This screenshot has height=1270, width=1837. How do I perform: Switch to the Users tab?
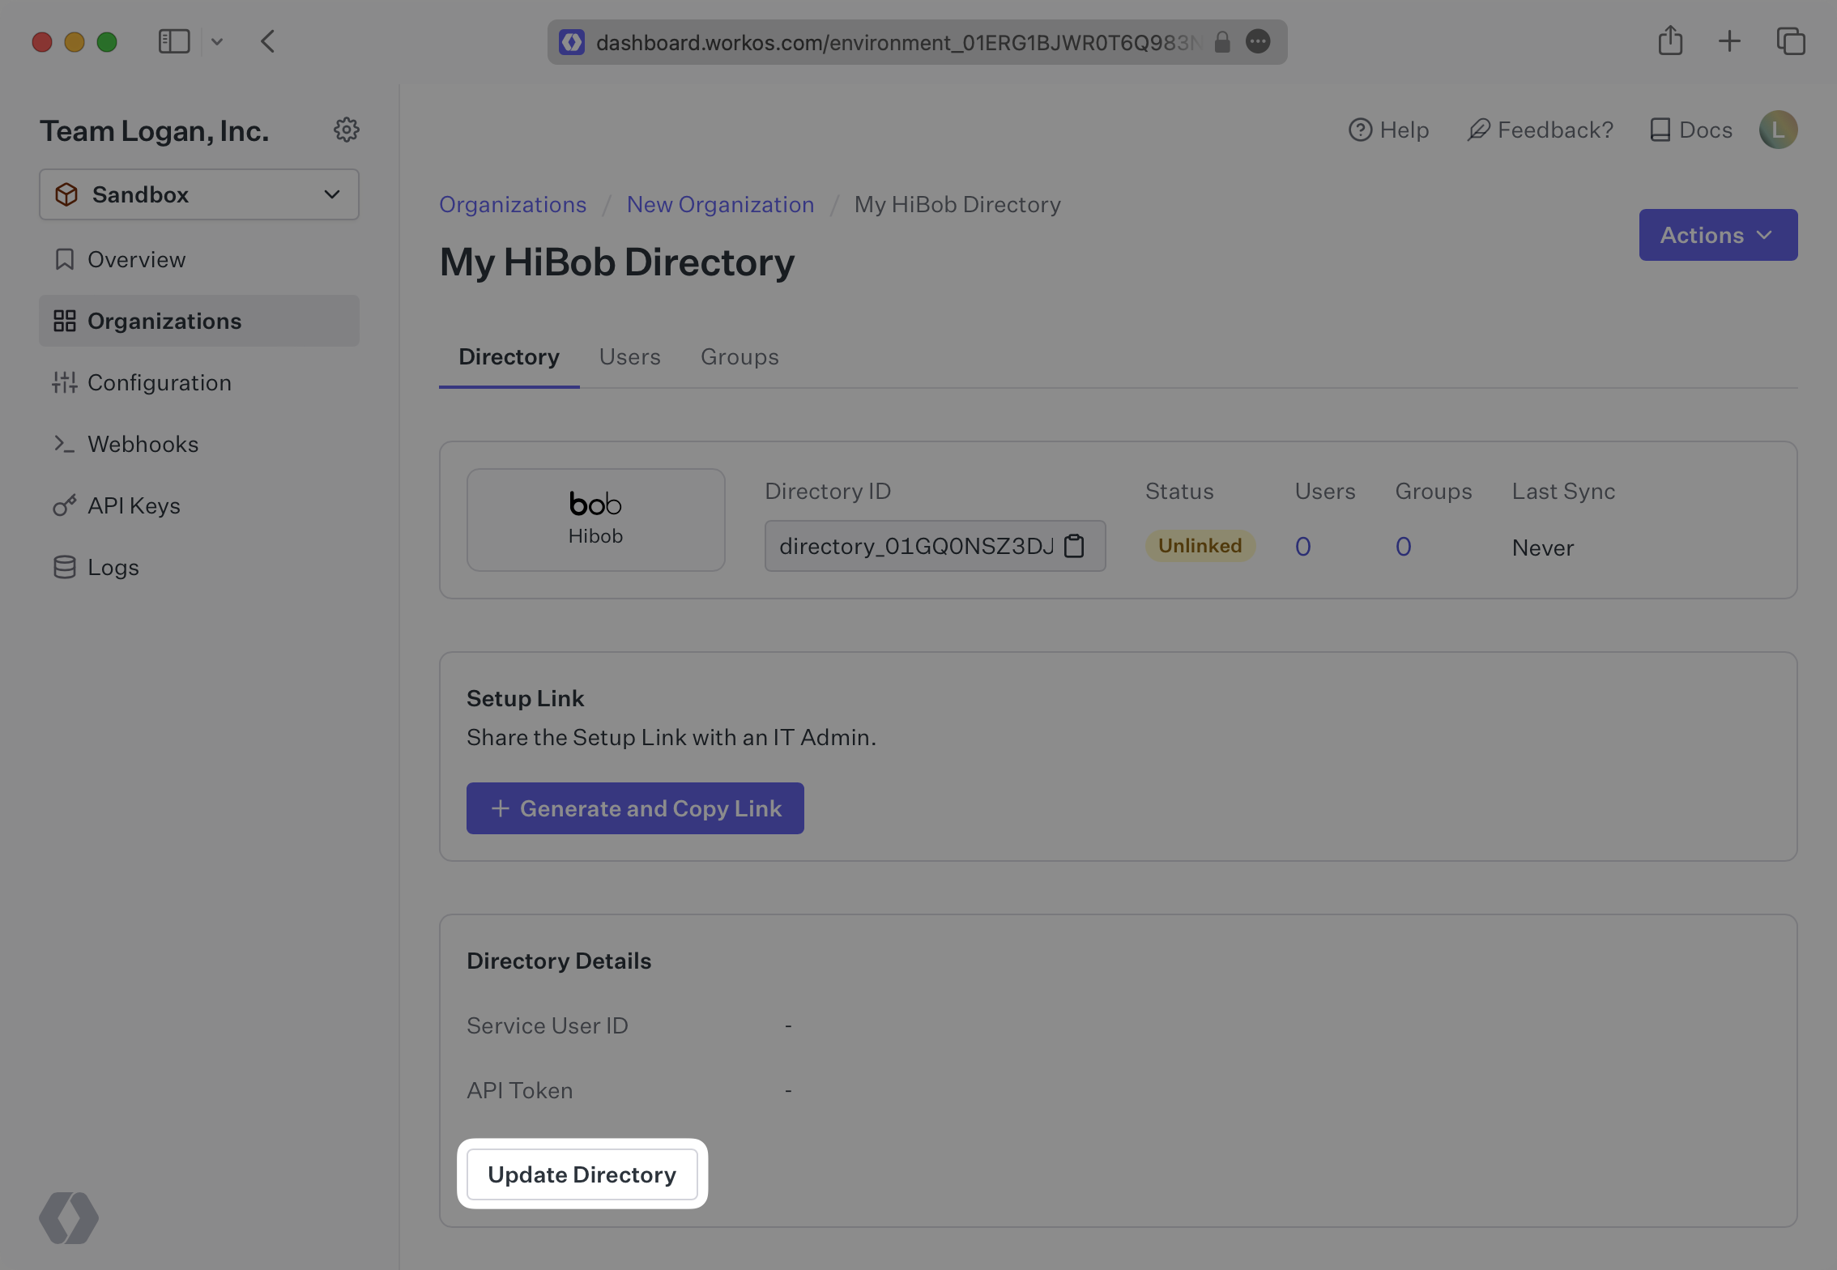point(629,356)
